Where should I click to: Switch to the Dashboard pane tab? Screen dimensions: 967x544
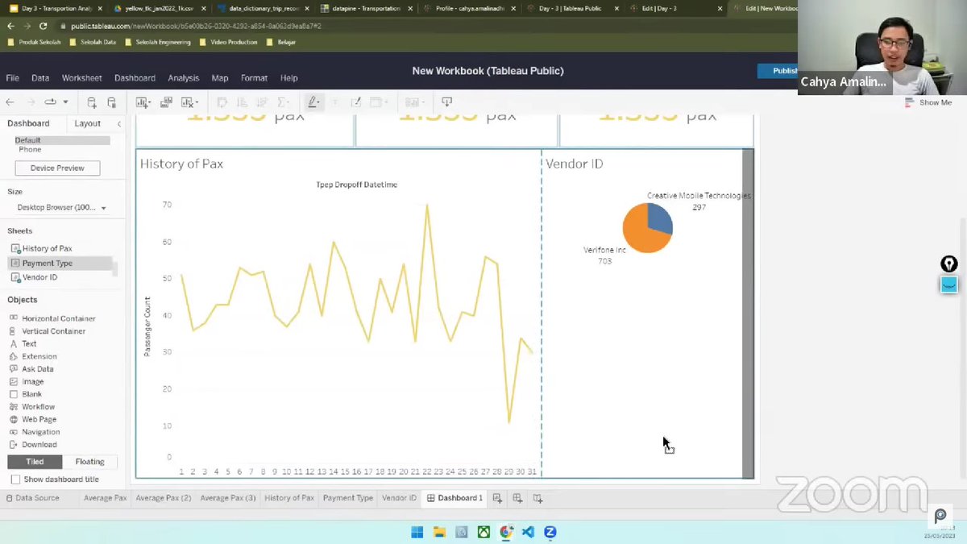pos(28,123)
